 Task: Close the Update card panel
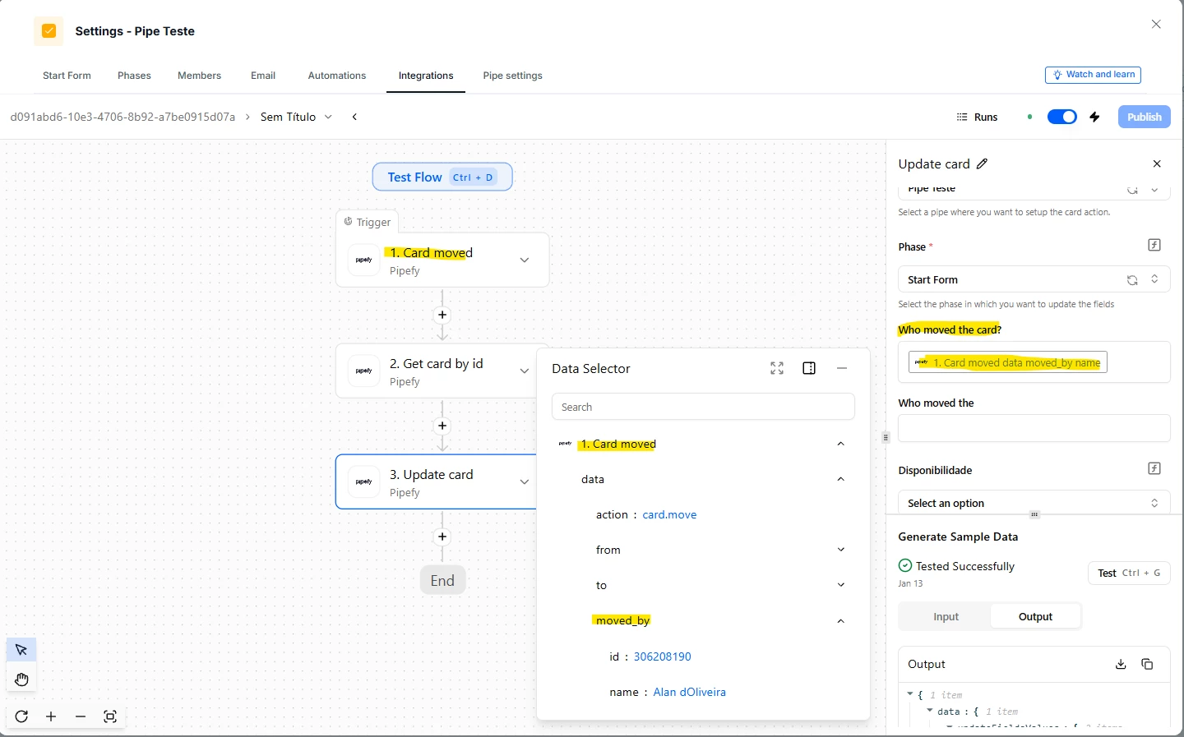point(1157,164)
